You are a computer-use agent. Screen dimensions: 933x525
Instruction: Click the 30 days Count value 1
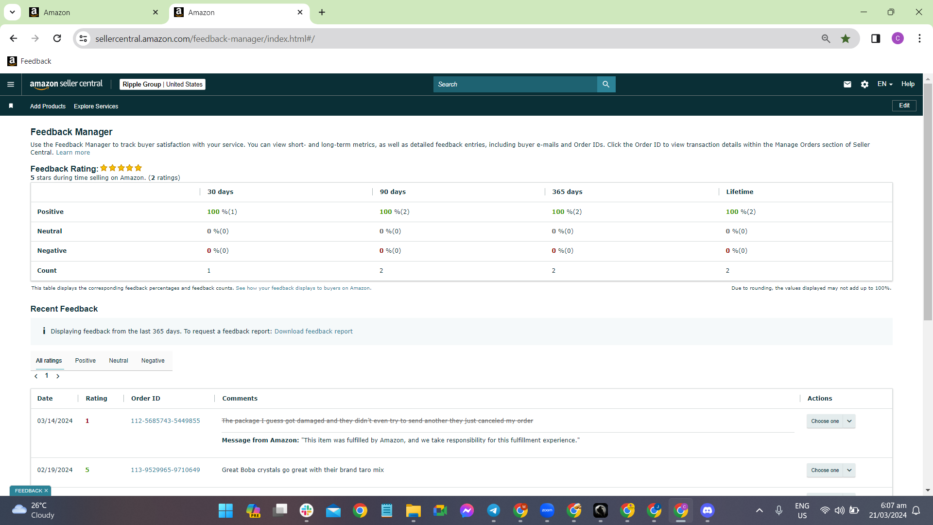(209, 271)
